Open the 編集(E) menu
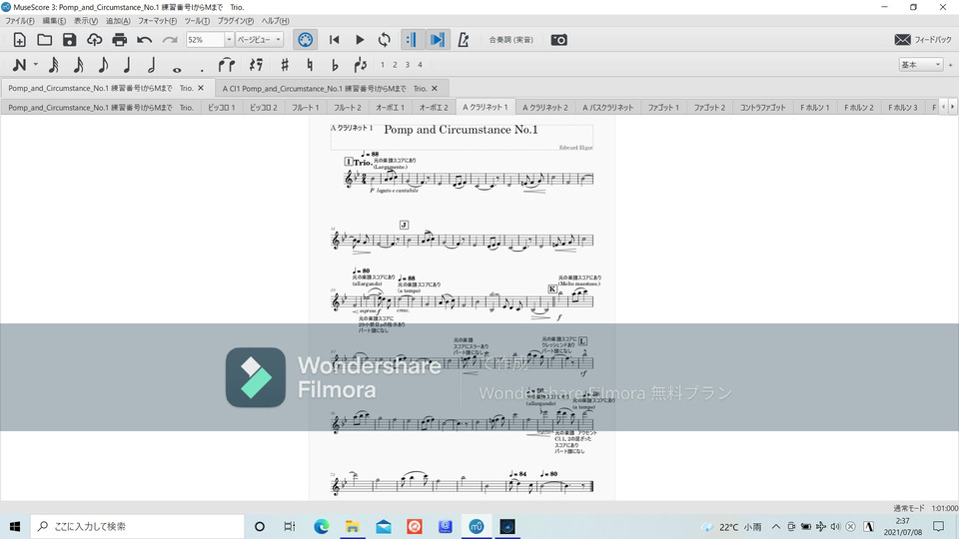The width and height of the screenshot is (959, 539). 54,21
